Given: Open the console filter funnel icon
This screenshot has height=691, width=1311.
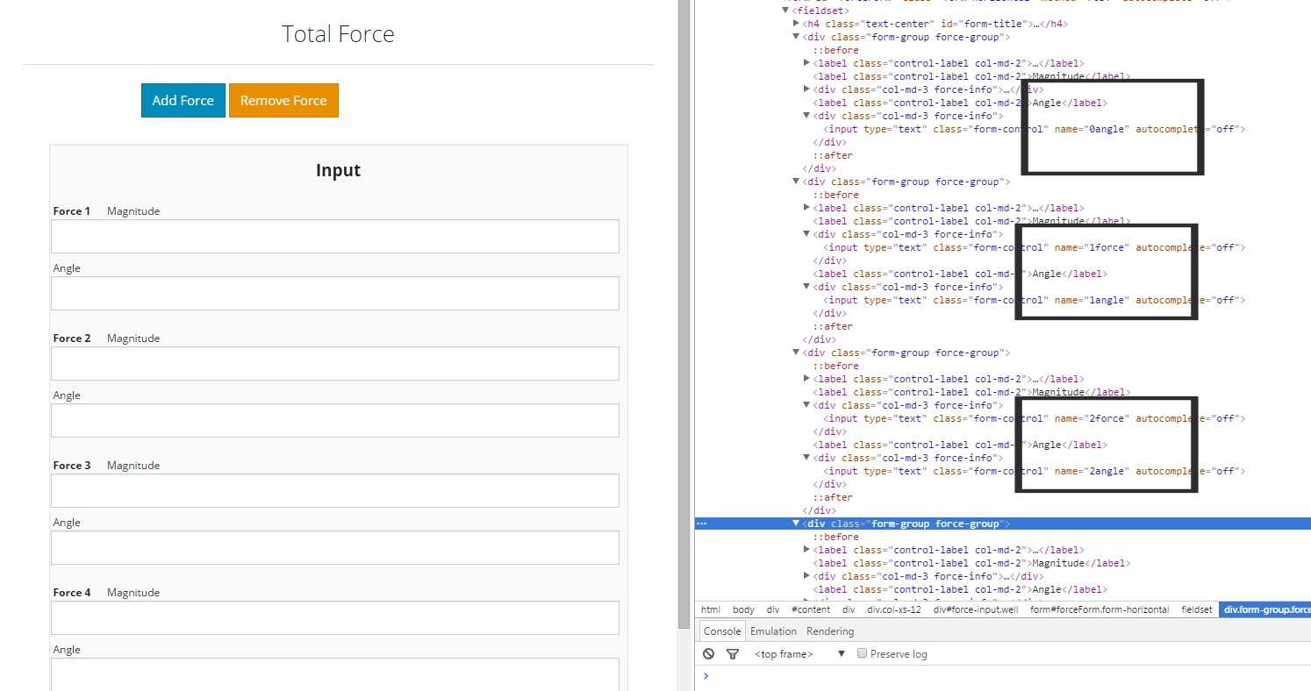Looking at the screenshot, I should [x=733, y=653].
